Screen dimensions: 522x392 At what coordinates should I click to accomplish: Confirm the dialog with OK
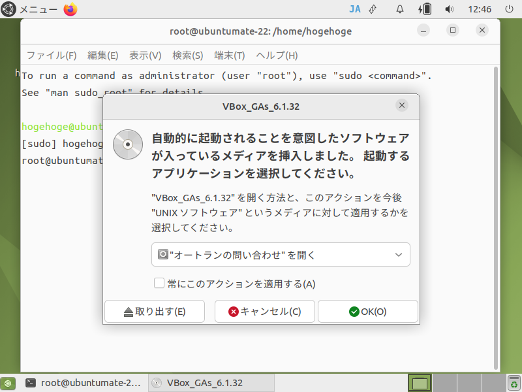coord(367,311)
